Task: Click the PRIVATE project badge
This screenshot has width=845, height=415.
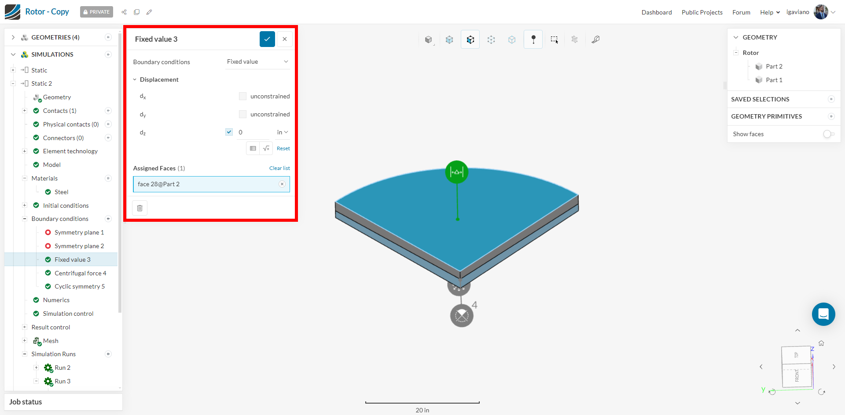Action: coord(96,12)
